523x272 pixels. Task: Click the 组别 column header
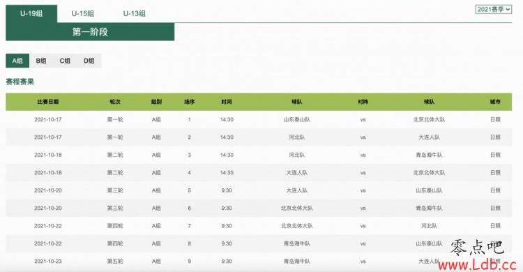point(156,102)
